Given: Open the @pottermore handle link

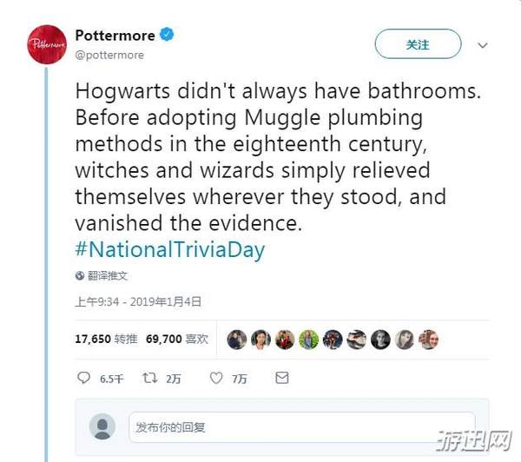Looking at the screenshot, I should click(109, 56).
